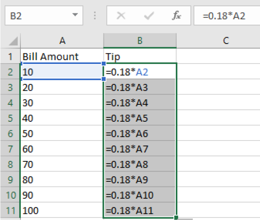The image size is (260, 221).
Task: Click cell with formula =0.18*A6
Action: (140, 133)
